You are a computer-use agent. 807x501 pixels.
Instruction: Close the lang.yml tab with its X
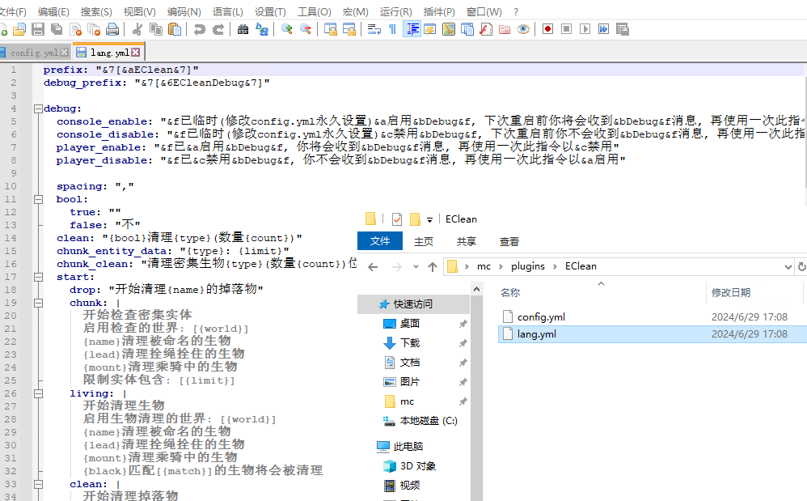pos(135,52)
